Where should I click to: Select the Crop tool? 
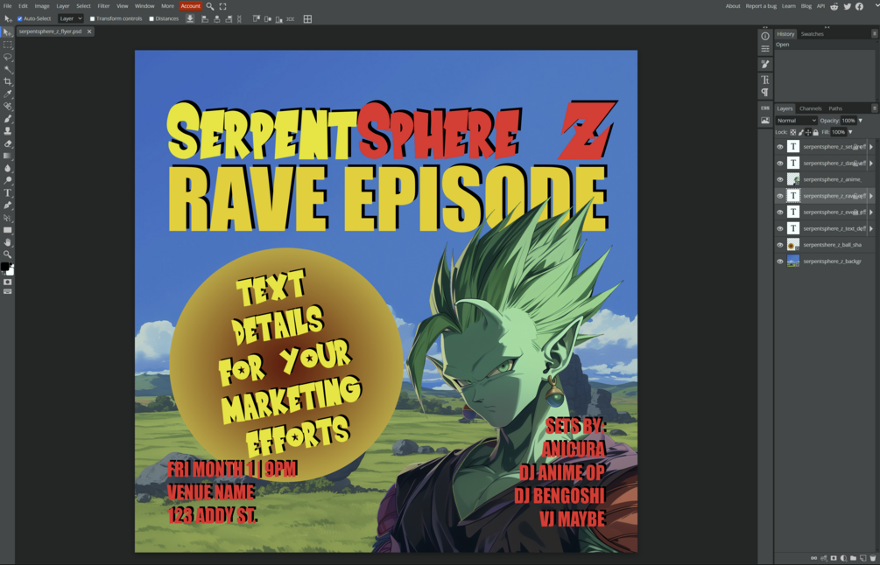click(x=7, y=81)
